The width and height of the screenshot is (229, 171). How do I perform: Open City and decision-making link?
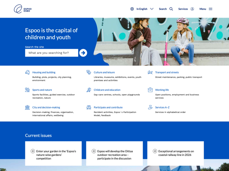pyautogui.click(x=46, y=107)
